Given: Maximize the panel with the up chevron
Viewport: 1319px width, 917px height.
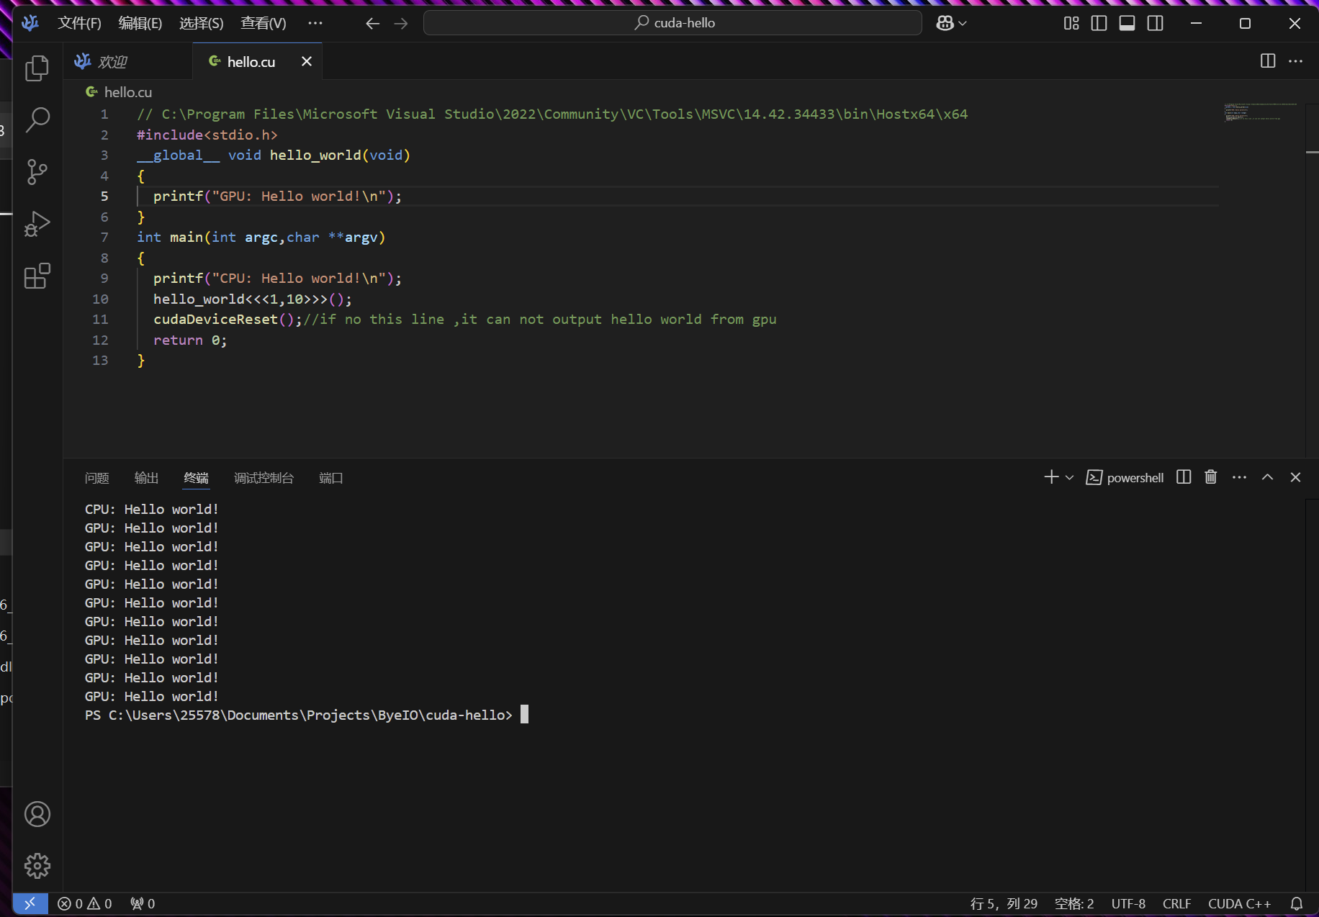Looking at the screenshot, I should click(x=1268, y=477).
